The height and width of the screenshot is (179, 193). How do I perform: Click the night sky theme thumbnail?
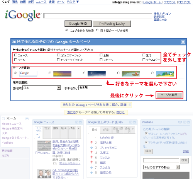(96, 73)
